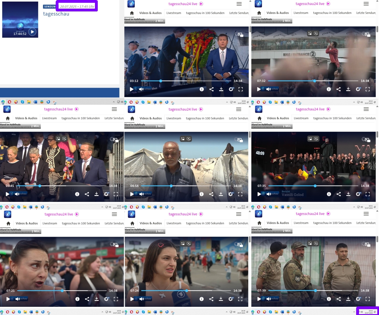The height and width of the screenshot is (315, 379).
Task: Open hamburger menu above the 03:12 video
Action: tap(239, 4)
